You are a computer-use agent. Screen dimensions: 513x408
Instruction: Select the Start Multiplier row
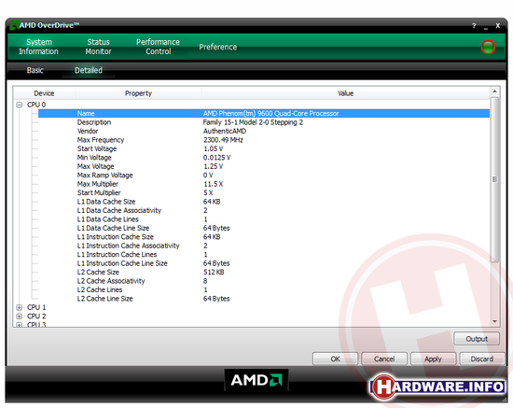[264, 193]
